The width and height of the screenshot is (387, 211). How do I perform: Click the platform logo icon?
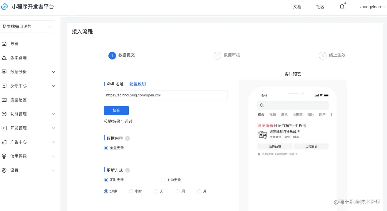[4, 7]
